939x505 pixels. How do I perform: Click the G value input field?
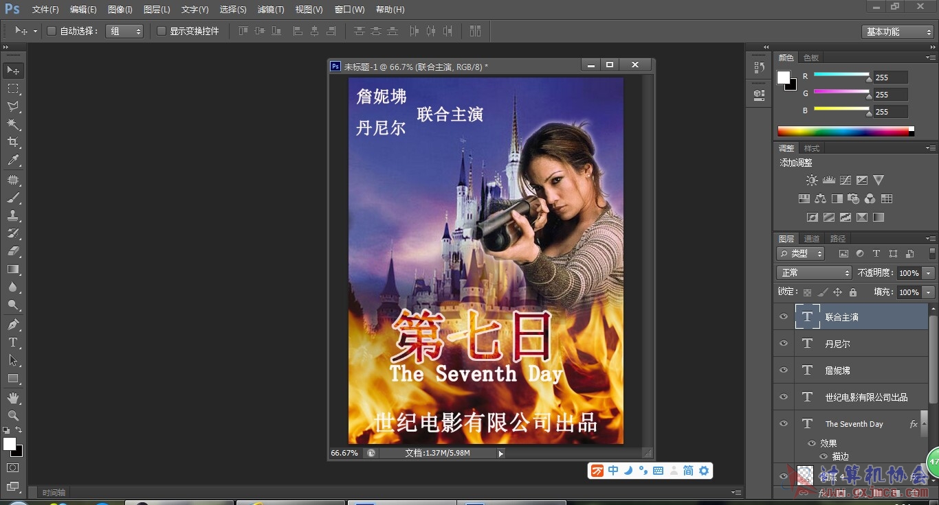click(x=891, y=95)
